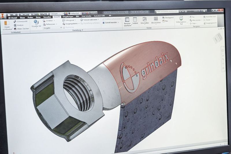Click Ausrichten nach tool
Image resolution: width=231 pixels, height=154 pixels.
(210, 17)
